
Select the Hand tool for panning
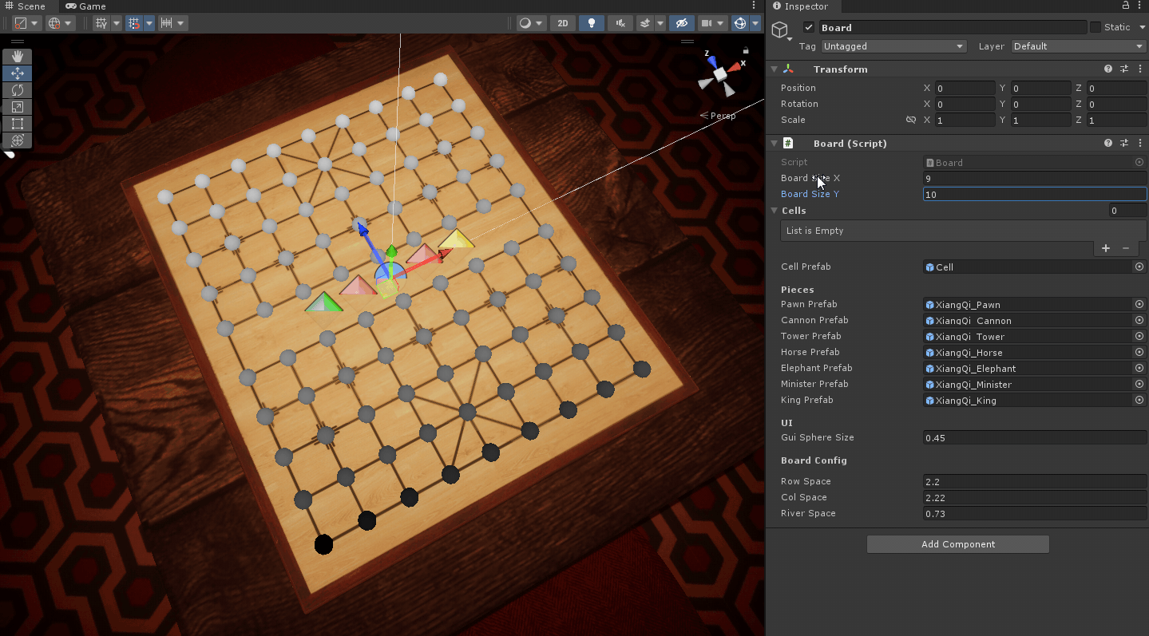[x=17, y=56]
